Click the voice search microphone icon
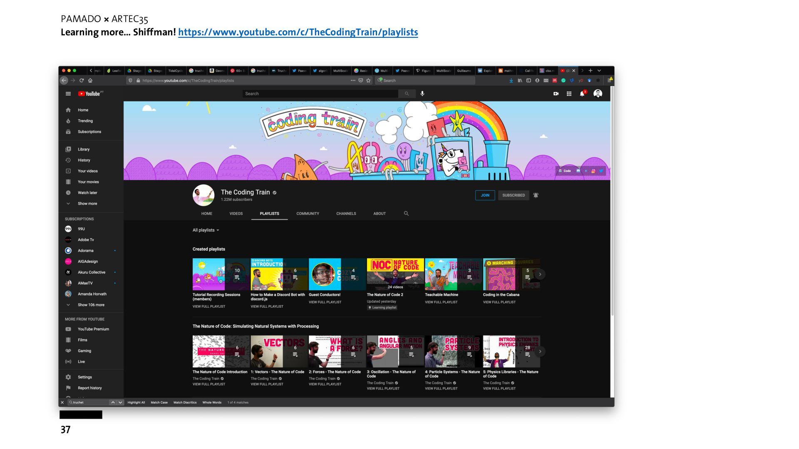Viewport: 799px width, 449px height. 422,94
